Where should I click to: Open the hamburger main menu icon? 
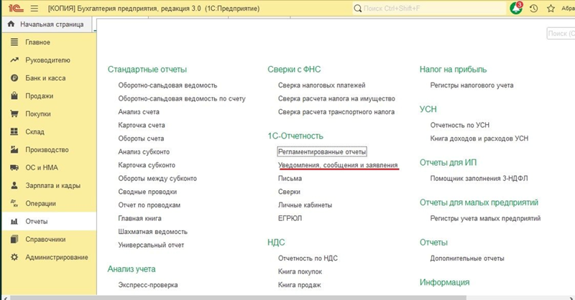(x=34, y=8)
